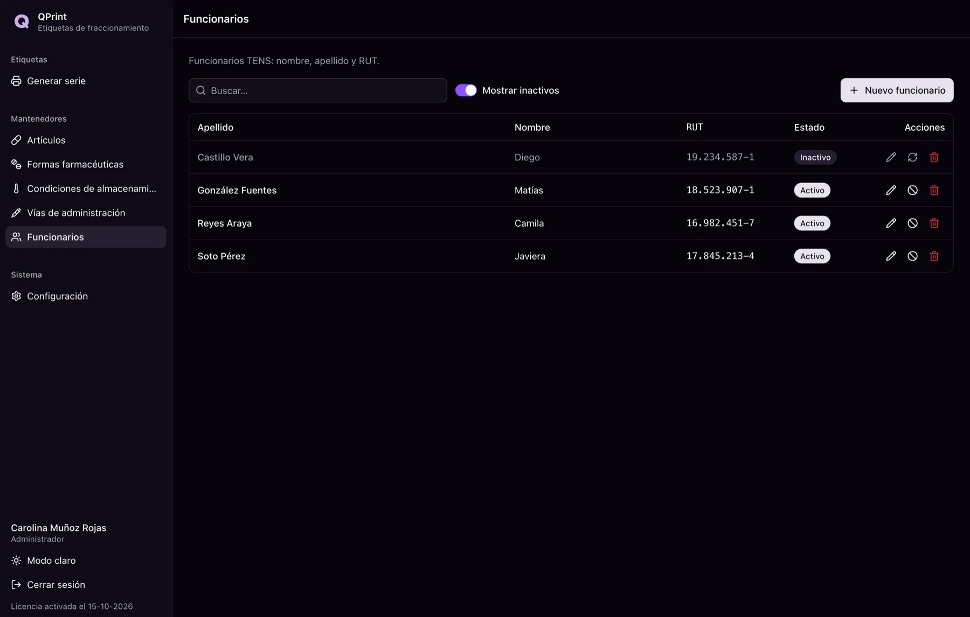Screen dimensions: 970x617
Task: Select RUT 17.845.213-4
Action: pos(720,256)
